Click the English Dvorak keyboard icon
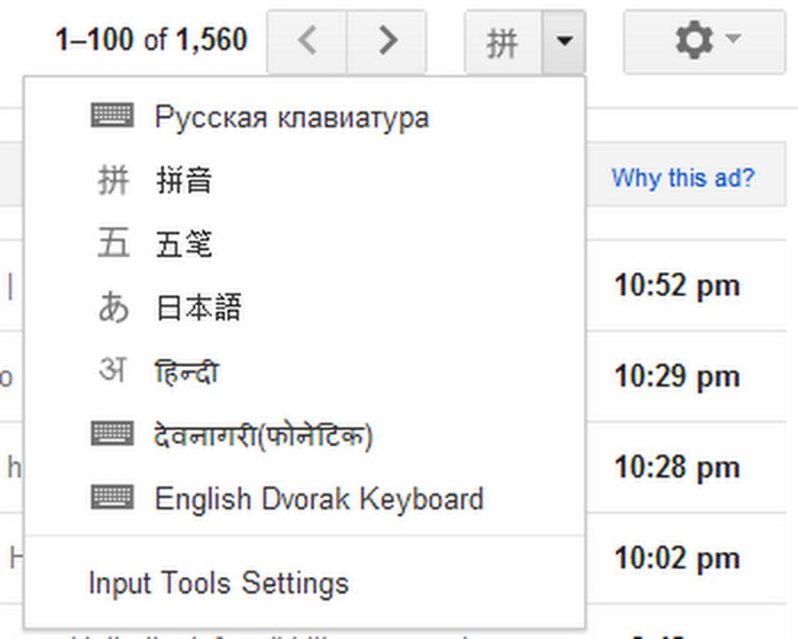798x639 pixels. tap(113, 497)
